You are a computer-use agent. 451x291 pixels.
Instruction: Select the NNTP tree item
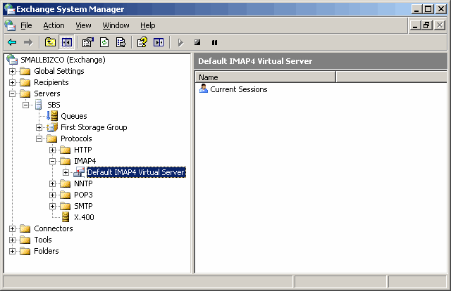tap(83, 183)
